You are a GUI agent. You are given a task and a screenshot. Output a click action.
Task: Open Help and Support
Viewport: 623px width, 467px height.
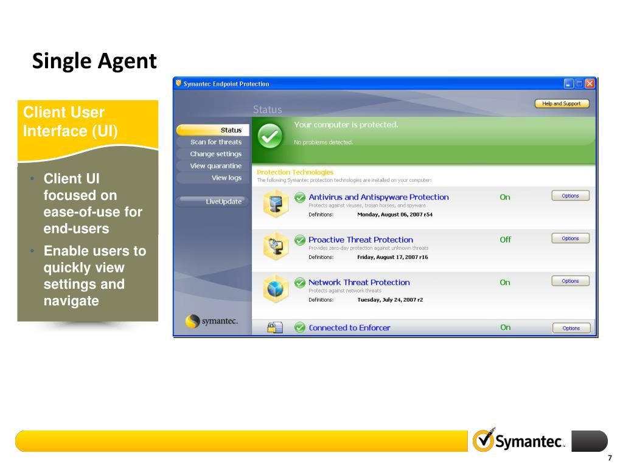coord(562,103)
